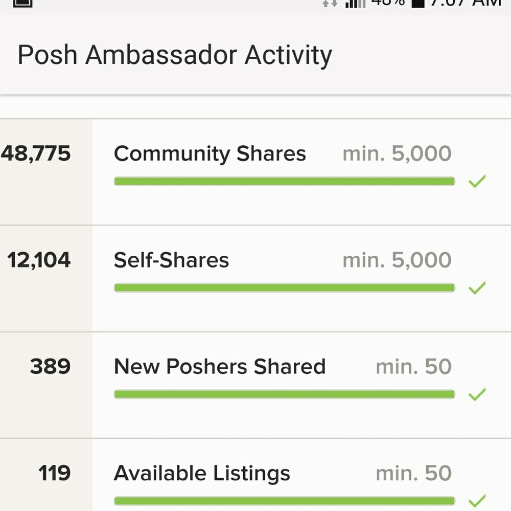The height and width of the screenshot is (511, 511).
Task: Select the Community Shares label
Action: click(210, 154)
